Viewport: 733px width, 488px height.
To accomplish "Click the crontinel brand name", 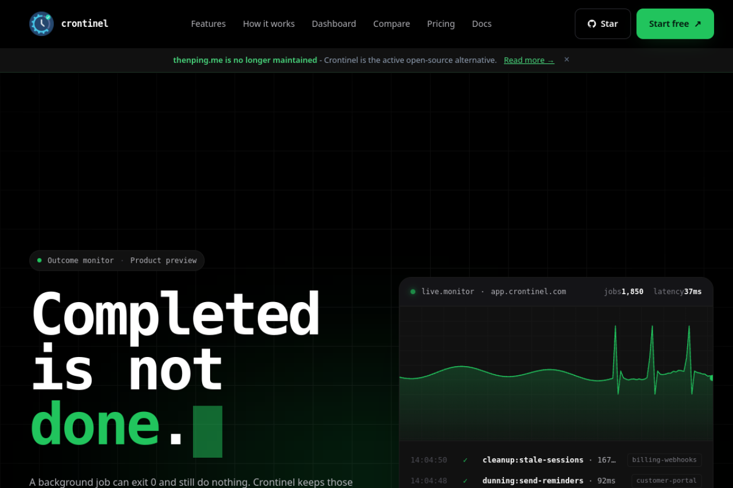I will click(x=85, y=23).
